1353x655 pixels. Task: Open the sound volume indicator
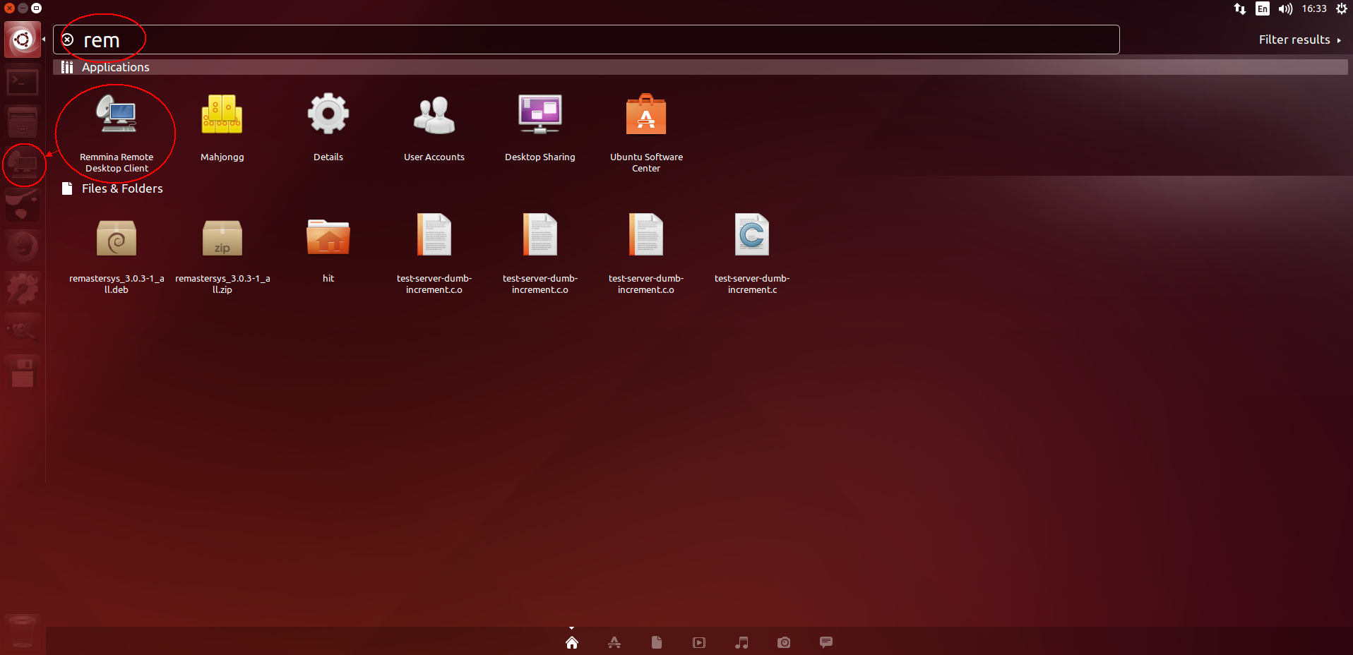pyautogui.click(x=1285, y=8)
